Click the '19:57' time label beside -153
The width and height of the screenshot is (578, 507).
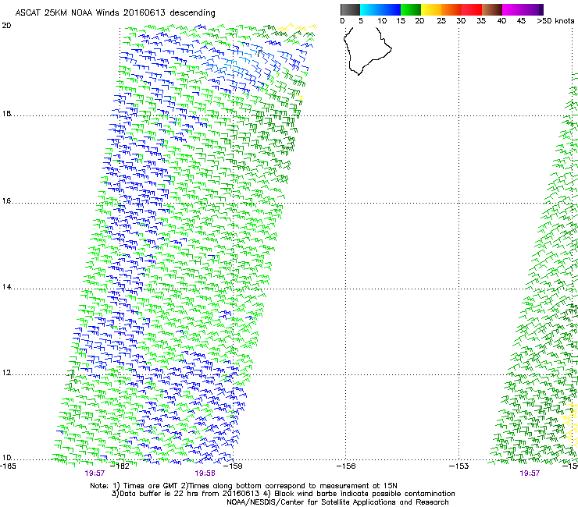point(530,473)
